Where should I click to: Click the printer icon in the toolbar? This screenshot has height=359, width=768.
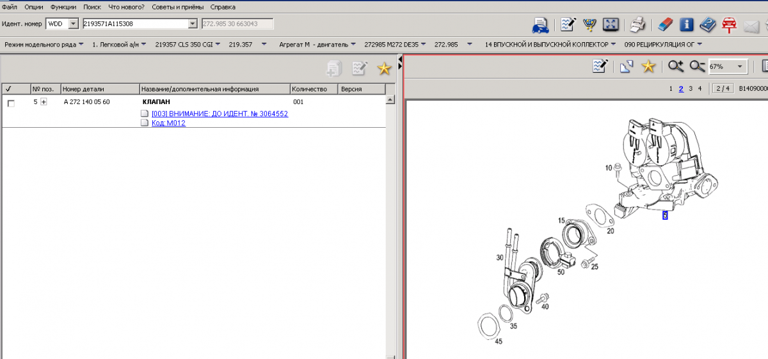point(637,25)
